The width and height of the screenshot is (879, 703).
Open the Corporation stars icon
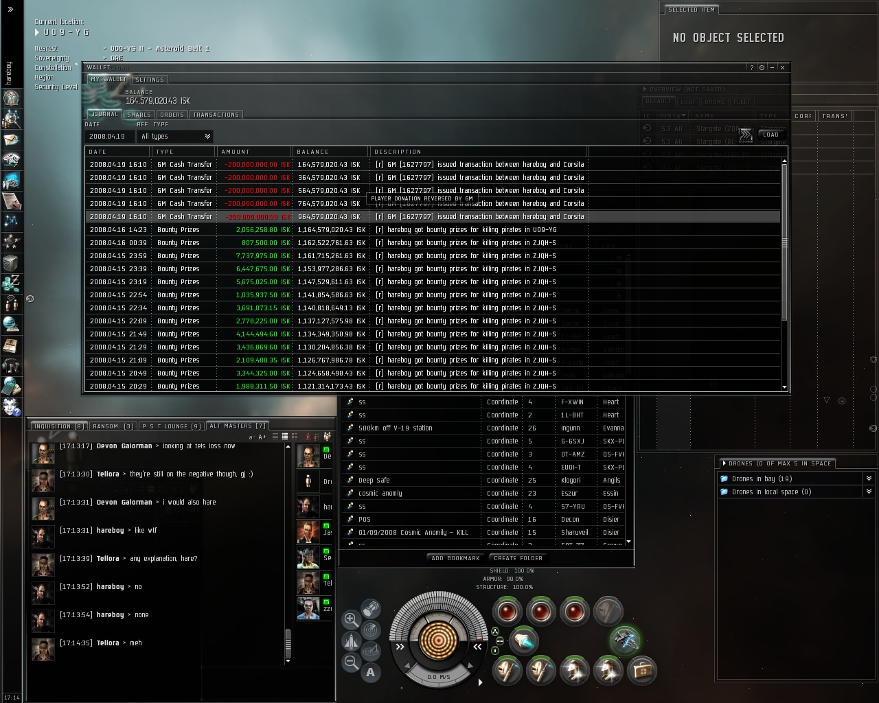pyautogui.click(x=11, y=242)
